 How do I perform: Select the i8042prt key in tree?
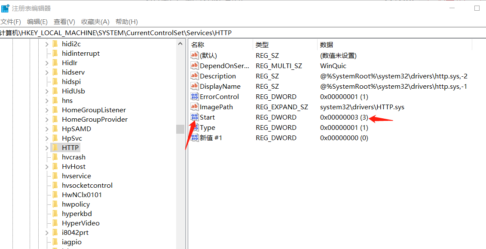pos(75,233)
